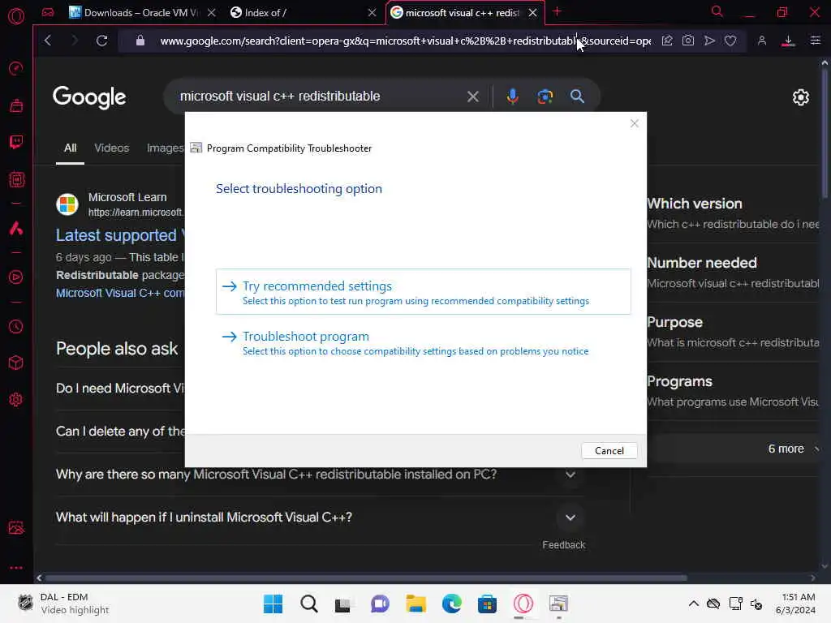Open Microsoft Visual C++ compiler sublink

120,293
